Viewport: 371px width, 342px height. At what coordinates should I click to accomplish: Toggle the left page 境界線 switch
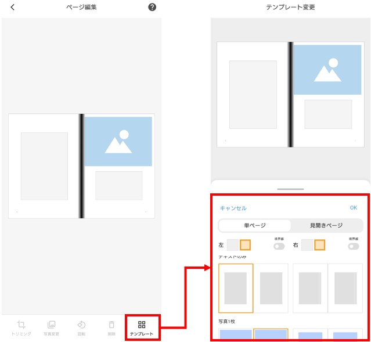click(x=279, y=246)
